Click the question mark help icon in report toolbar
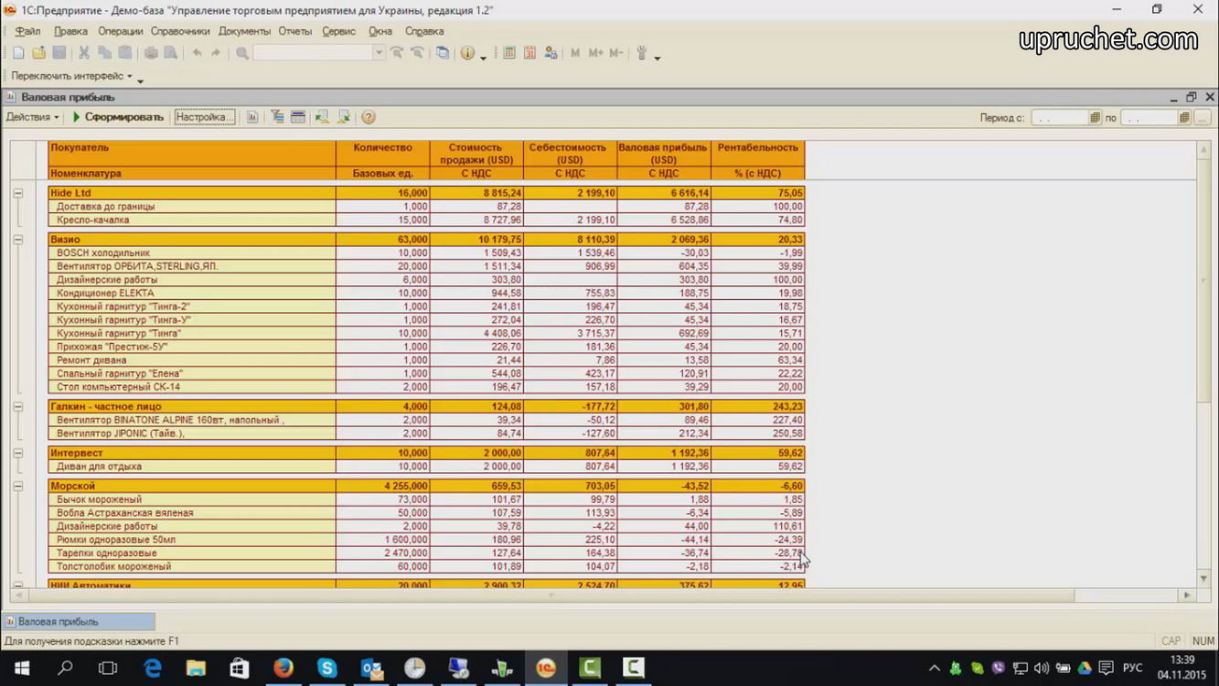The image size is (1219, 686). tap(369, 117)
